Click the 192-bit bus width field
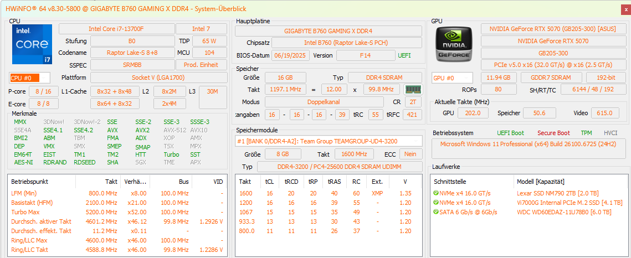The image size is (631, 258). (606, 78)
